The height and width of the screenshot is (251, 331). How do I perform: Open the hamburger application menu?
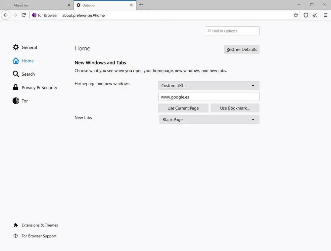(x=325, y=15)
